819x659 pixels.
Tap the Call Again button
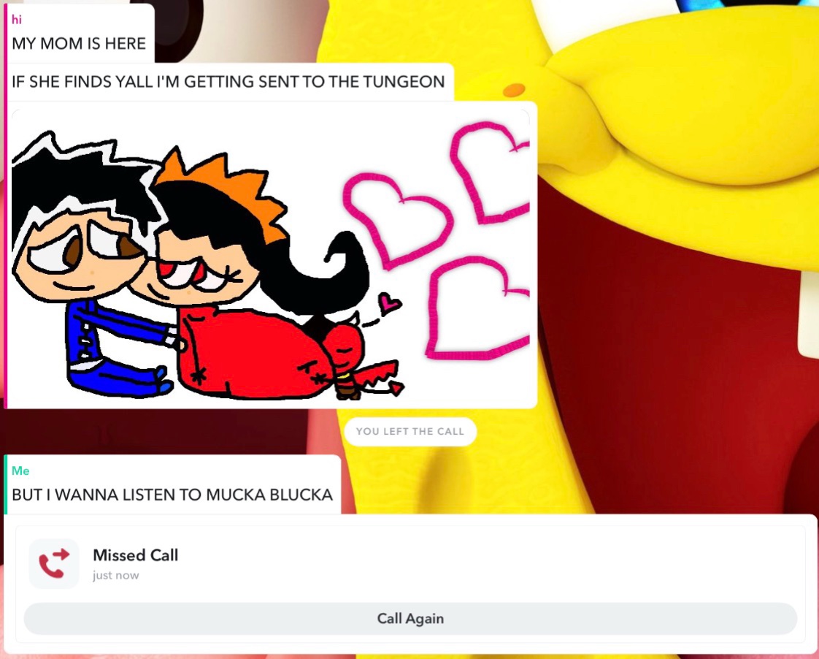pos(410,619)
